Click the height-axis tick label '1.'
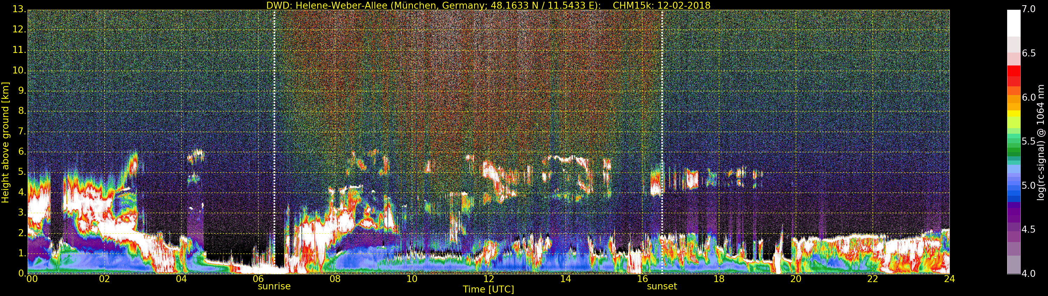 pos(22,253)
